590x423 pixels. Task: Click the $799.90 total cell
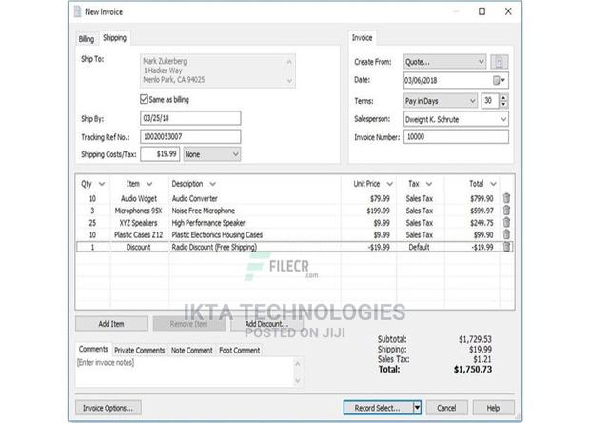click(473, 198)
